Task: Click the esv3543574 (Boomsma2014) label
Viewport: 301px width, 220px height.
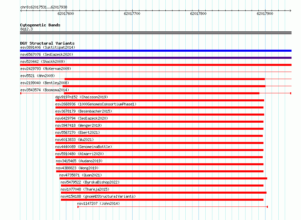Action: [45, 90]
